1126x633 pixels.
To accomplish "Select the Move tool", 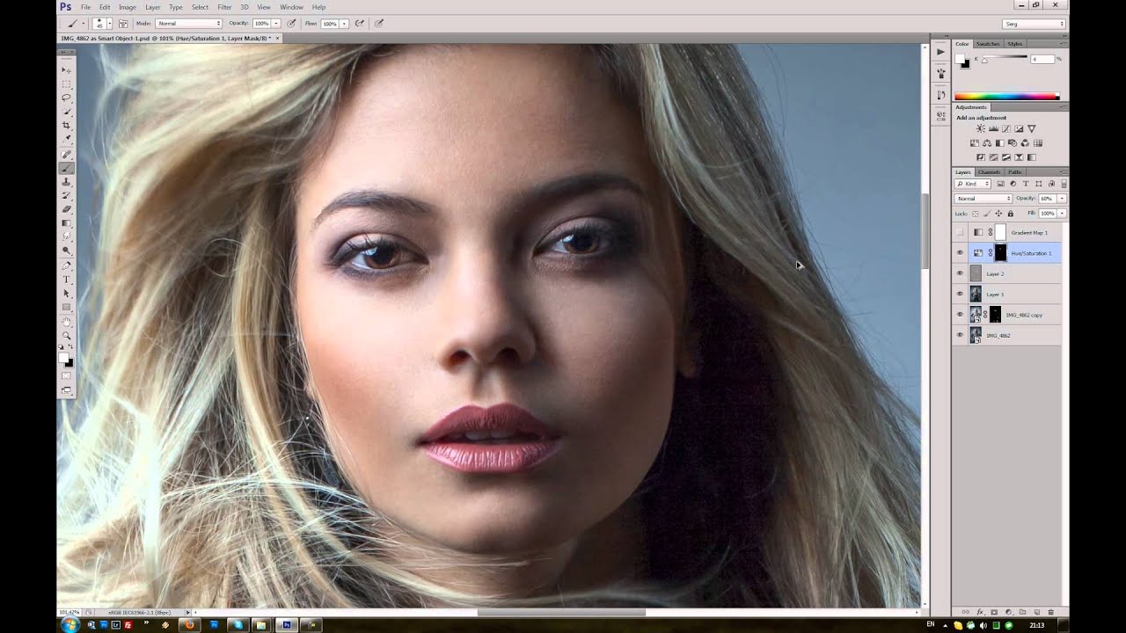I will (67, 69).
